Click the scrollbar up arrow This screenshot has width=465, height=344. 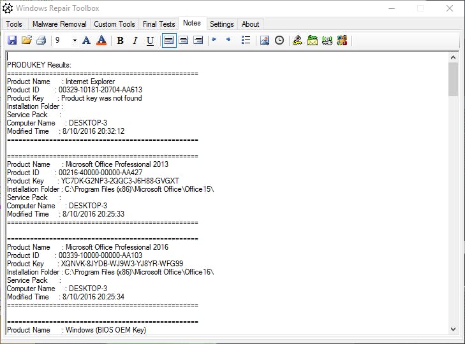453,57
